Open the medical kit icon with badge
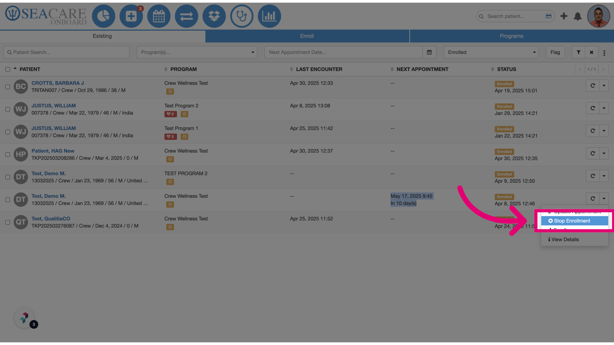Screen dimensions: 614x345 131,16
